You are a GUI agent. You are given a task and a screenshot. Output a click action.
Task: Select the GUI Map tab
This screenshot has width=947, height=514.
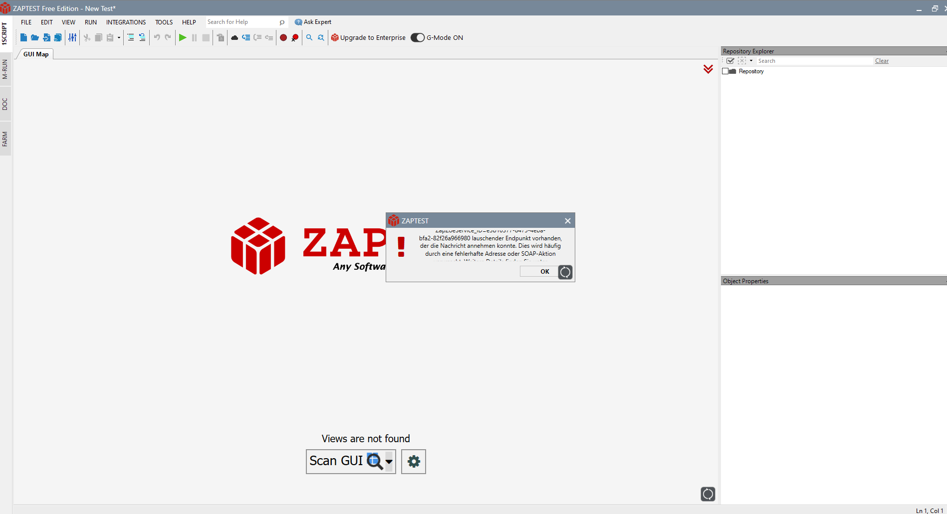click(36, 54)
